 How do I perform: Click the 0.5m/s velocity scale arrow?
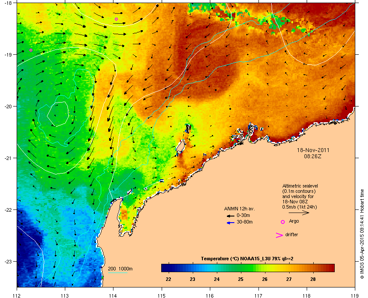click(299, 213)
